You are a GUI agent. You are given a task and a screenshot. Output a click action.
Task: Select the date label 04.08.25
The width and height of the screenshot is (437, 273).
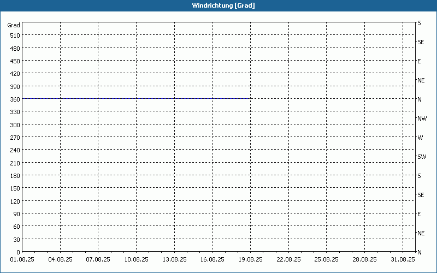tap(60, 260)
